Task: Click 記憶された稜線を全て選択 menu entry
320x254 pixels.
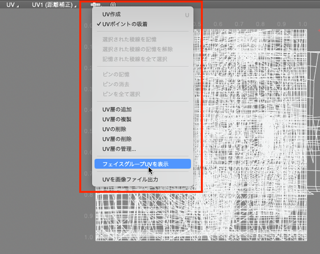Action: (134, 59)
